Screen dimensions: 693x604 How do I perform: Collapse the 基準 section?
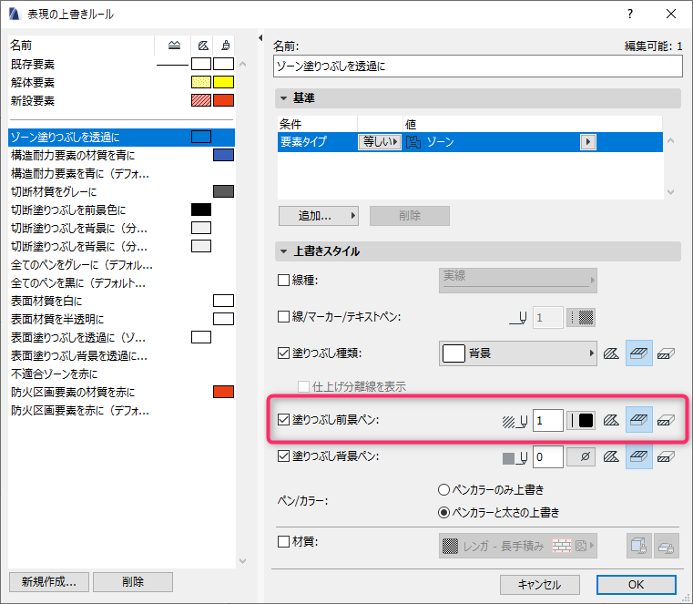(284, 97)
